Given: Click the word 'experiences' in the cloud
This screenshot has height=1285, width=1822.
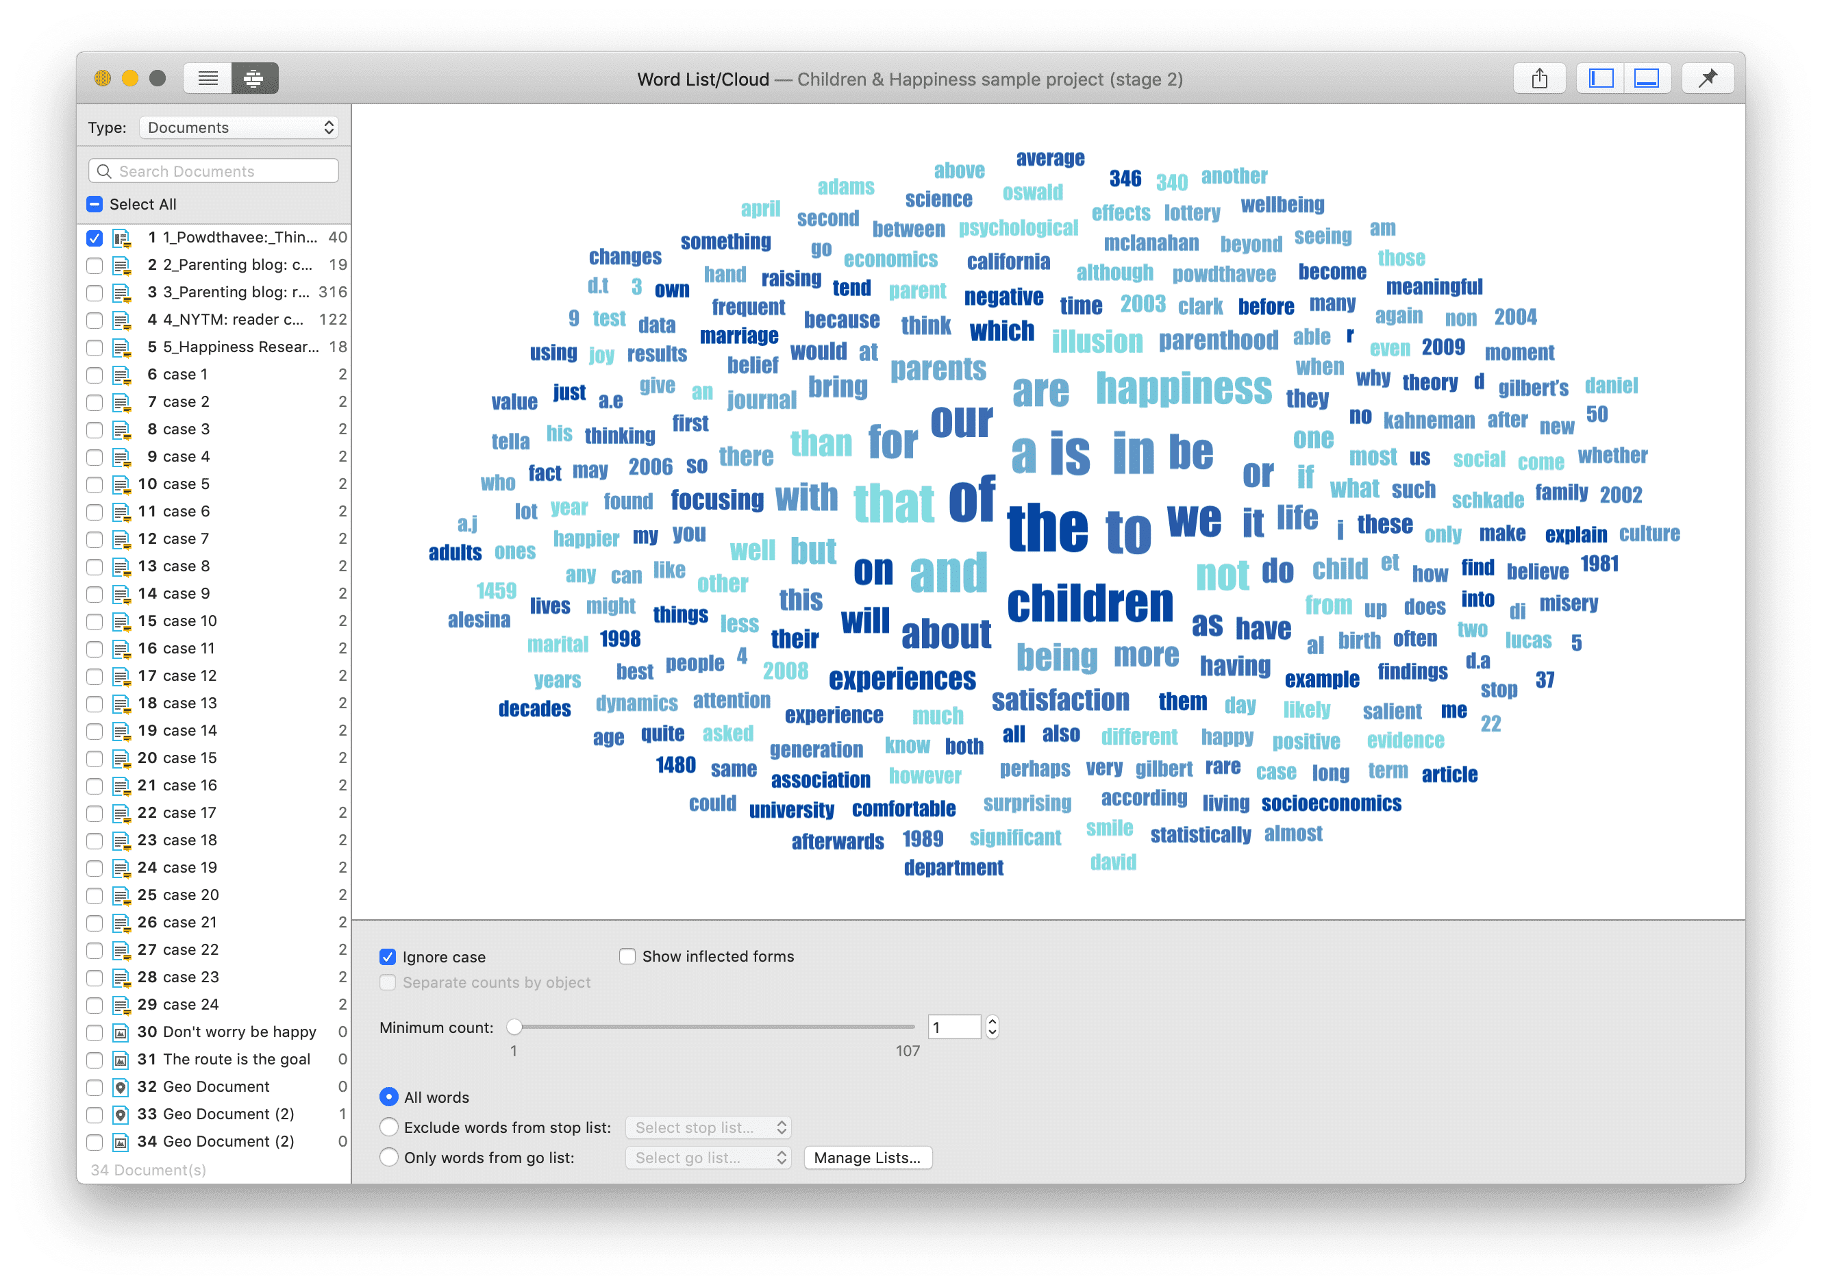Looking at the screenshot, I should (x=902, y=679).
